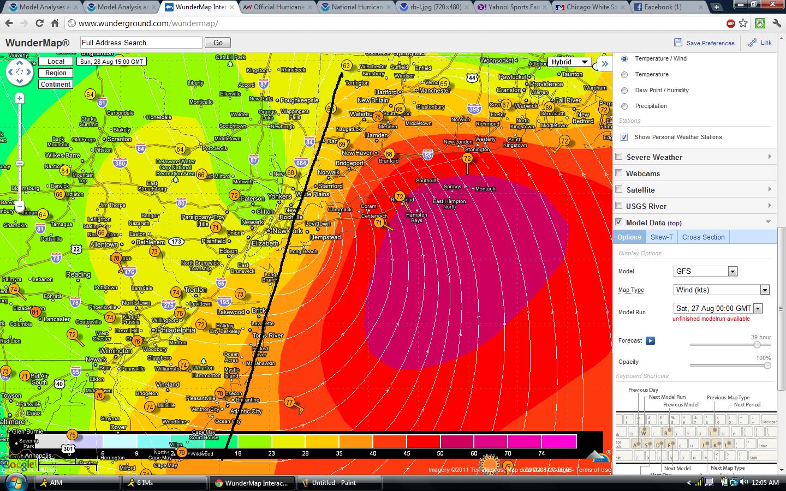Image resolution: width=786 pixels, height=491 pixels.
Task: Switch to the Yahoo! Sports browser tab
Action: pos(509,7)
